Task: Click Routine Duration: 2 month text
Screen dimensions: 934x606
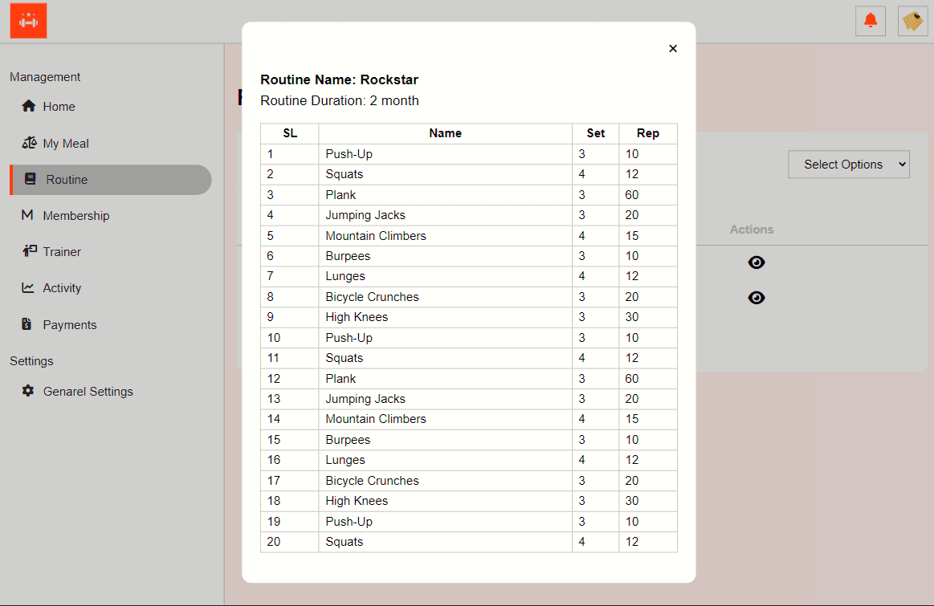Action: [340, 100]
